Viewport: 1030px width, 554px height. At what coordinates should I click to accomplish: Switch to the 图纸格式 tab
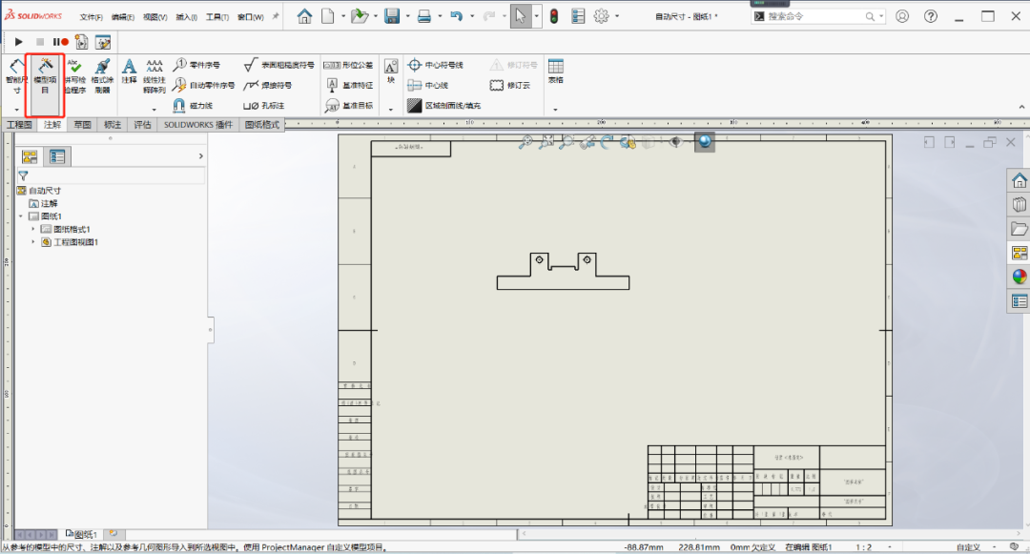[x=262, y=125]
